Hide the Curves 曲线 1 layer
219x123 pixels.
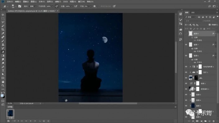(x=186, y=84)
